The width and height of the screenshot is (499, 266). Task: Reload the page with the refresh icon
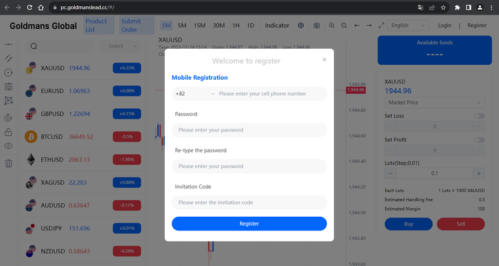click(x=29, y=7)
